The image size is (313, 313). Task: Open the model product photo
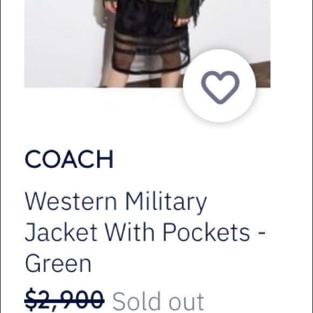[147, 44]
